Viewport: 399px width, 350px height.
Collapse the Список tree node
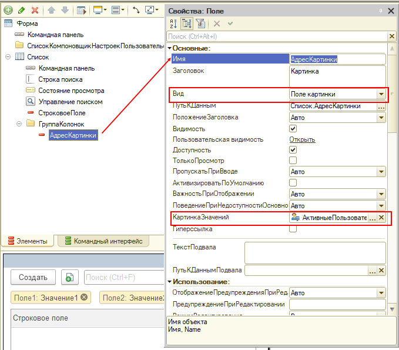(x=8, y=57)
